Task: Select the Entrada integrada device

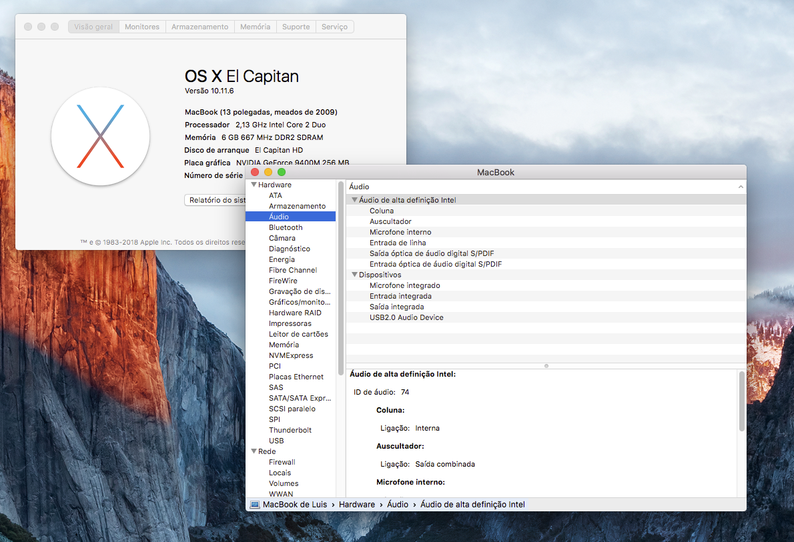Action: pyautogui.click(x=546, y=296)
